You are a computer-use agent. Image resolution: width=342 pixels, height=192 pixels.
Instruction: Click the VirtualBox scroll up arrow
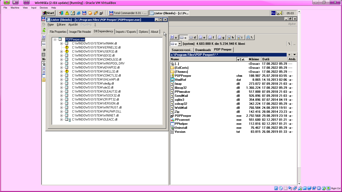pyautogui.click(x=299, y=12)
